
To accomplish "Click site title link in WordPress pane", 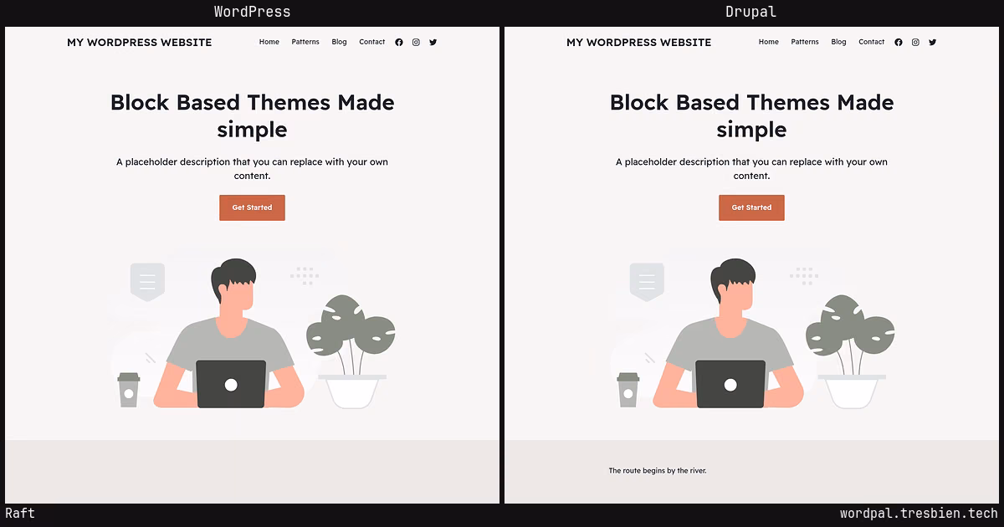I will click(140, 42).
